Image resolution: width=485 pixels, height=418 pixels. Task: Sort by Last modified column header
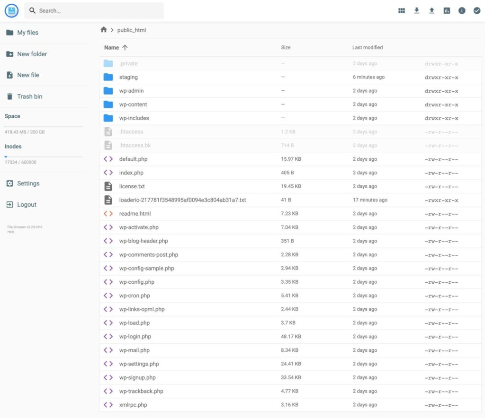367,47
